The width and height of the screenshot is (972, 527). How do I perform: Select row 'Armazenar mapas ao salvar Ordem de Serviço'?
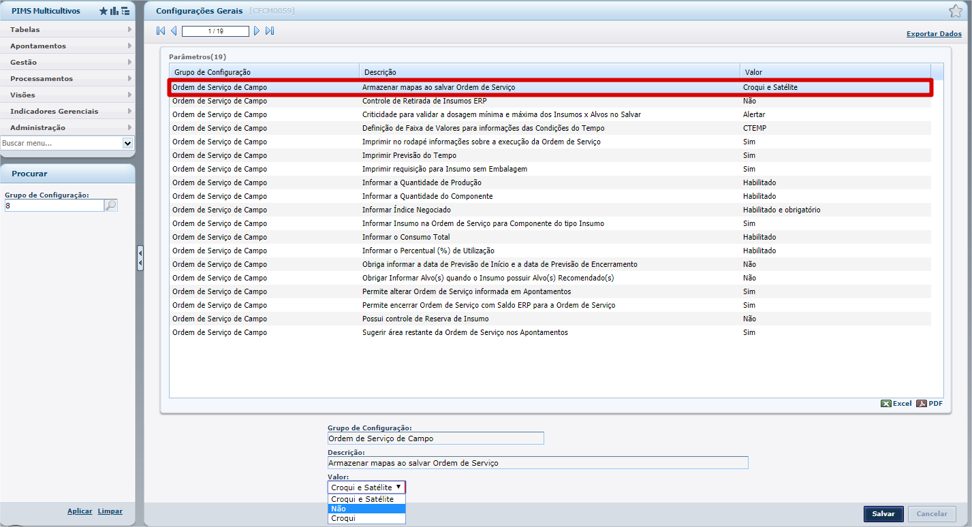550,87
